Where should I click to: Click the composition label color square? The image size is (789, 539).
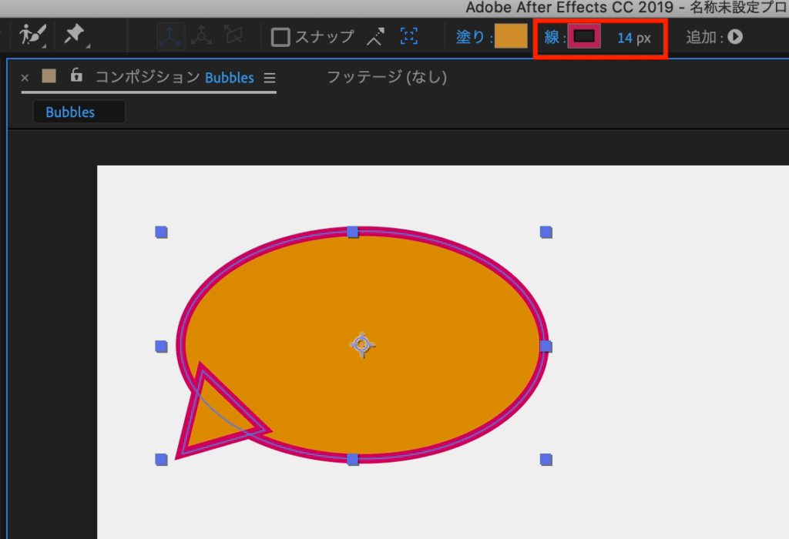click(49, 76)
